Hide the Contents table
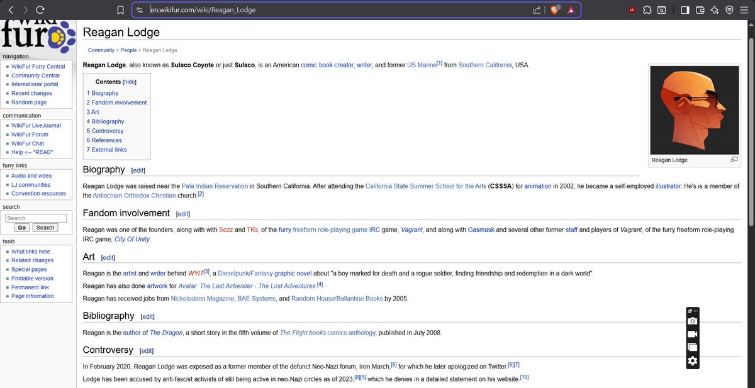755x388 pixels. (x=129, y=82)
